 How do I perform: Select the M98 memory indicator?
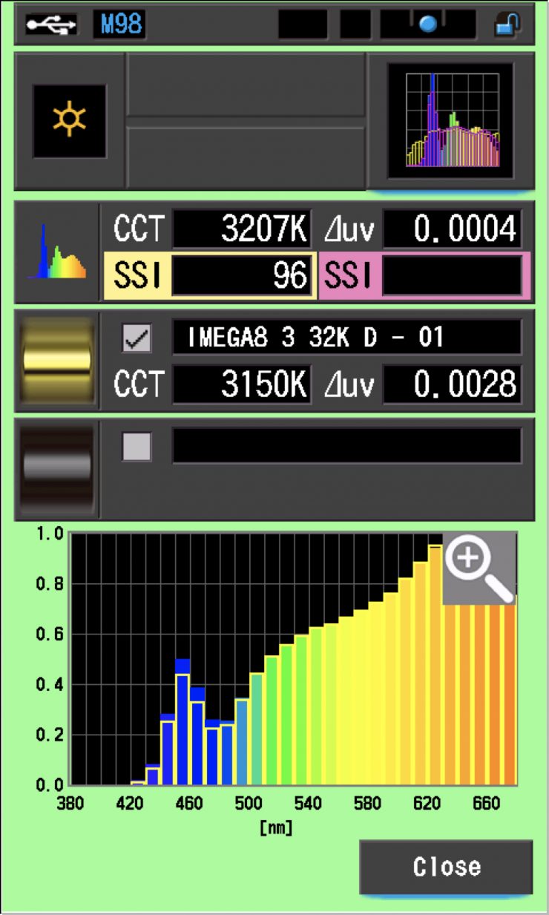tap(119, 25)
